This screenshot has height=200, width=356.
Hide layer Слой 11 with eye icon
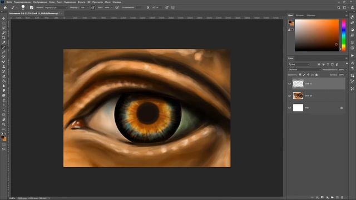289,84
